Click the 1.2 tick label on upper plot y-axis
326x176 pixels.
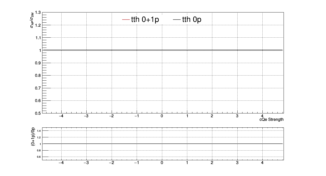click(x=38, y=25)
